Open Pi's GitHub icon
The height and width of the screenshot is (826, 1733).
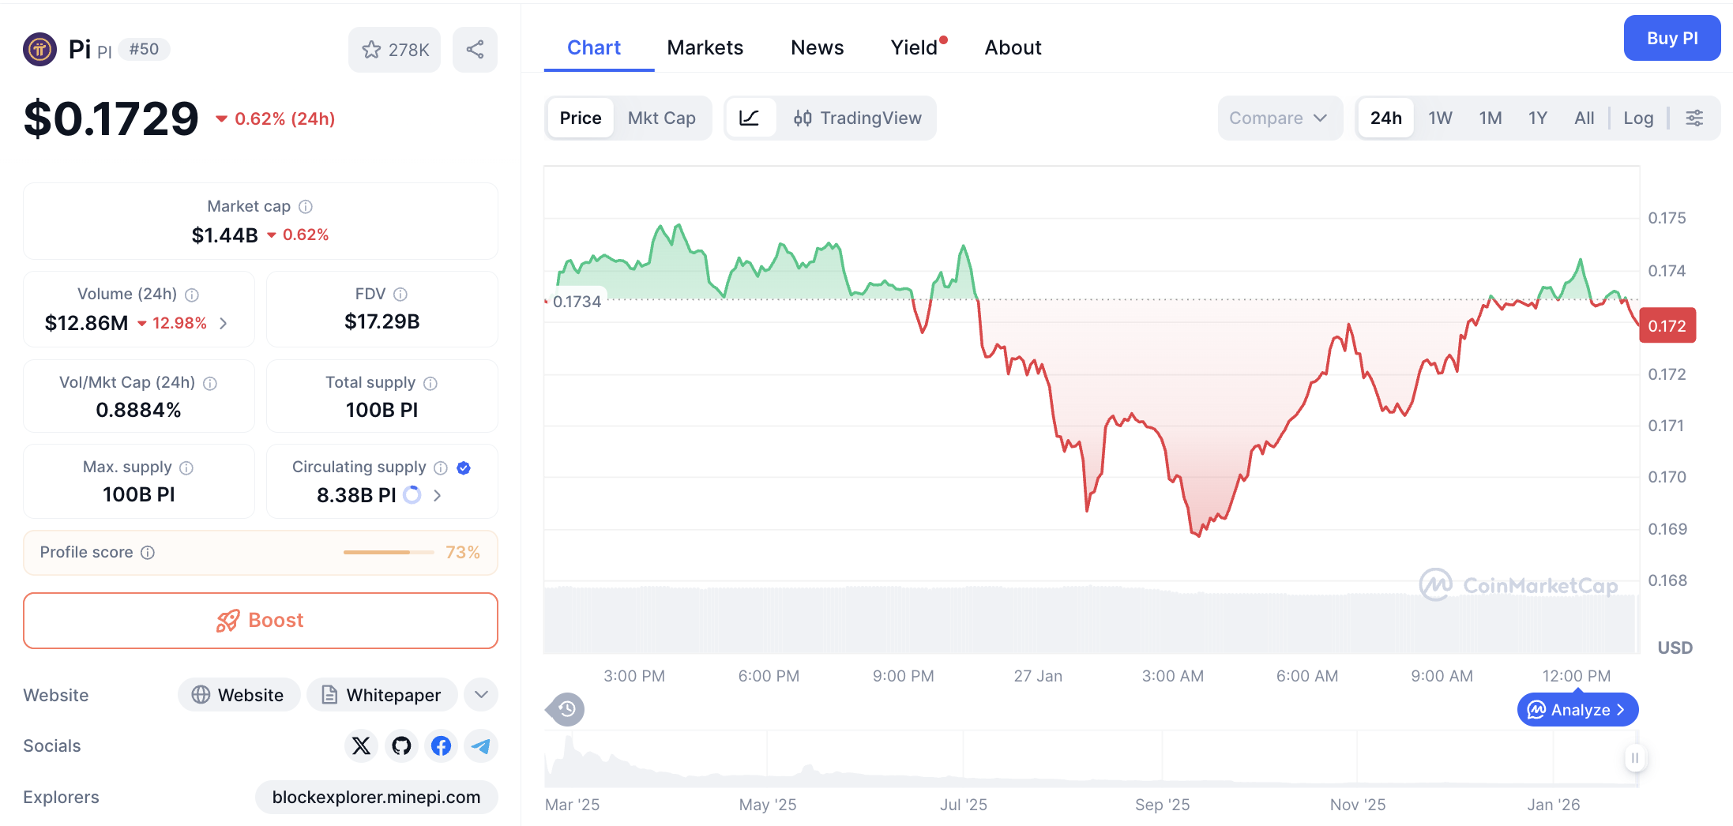401,745
